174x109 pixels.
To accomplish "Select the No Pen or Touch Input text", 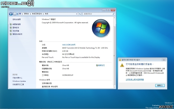I will tap(81, 57).
